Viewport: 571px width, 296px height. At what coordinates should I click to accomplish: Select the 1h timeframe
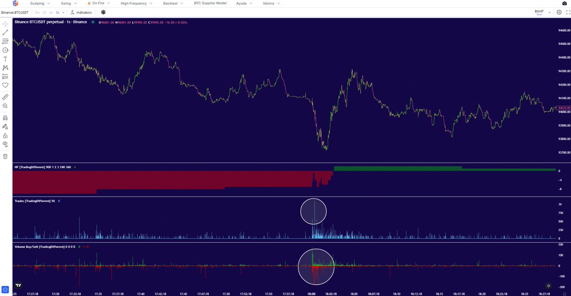(44, 12)
